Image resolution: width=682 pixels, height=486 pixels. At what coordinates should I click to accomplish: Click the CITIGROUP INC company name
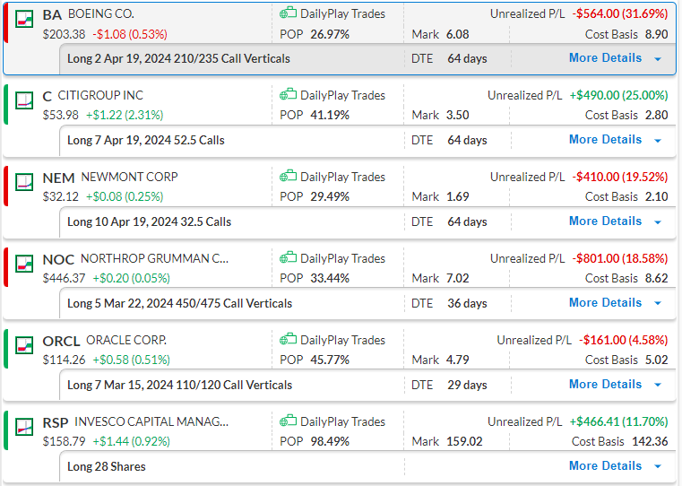[x=100, y=95]
